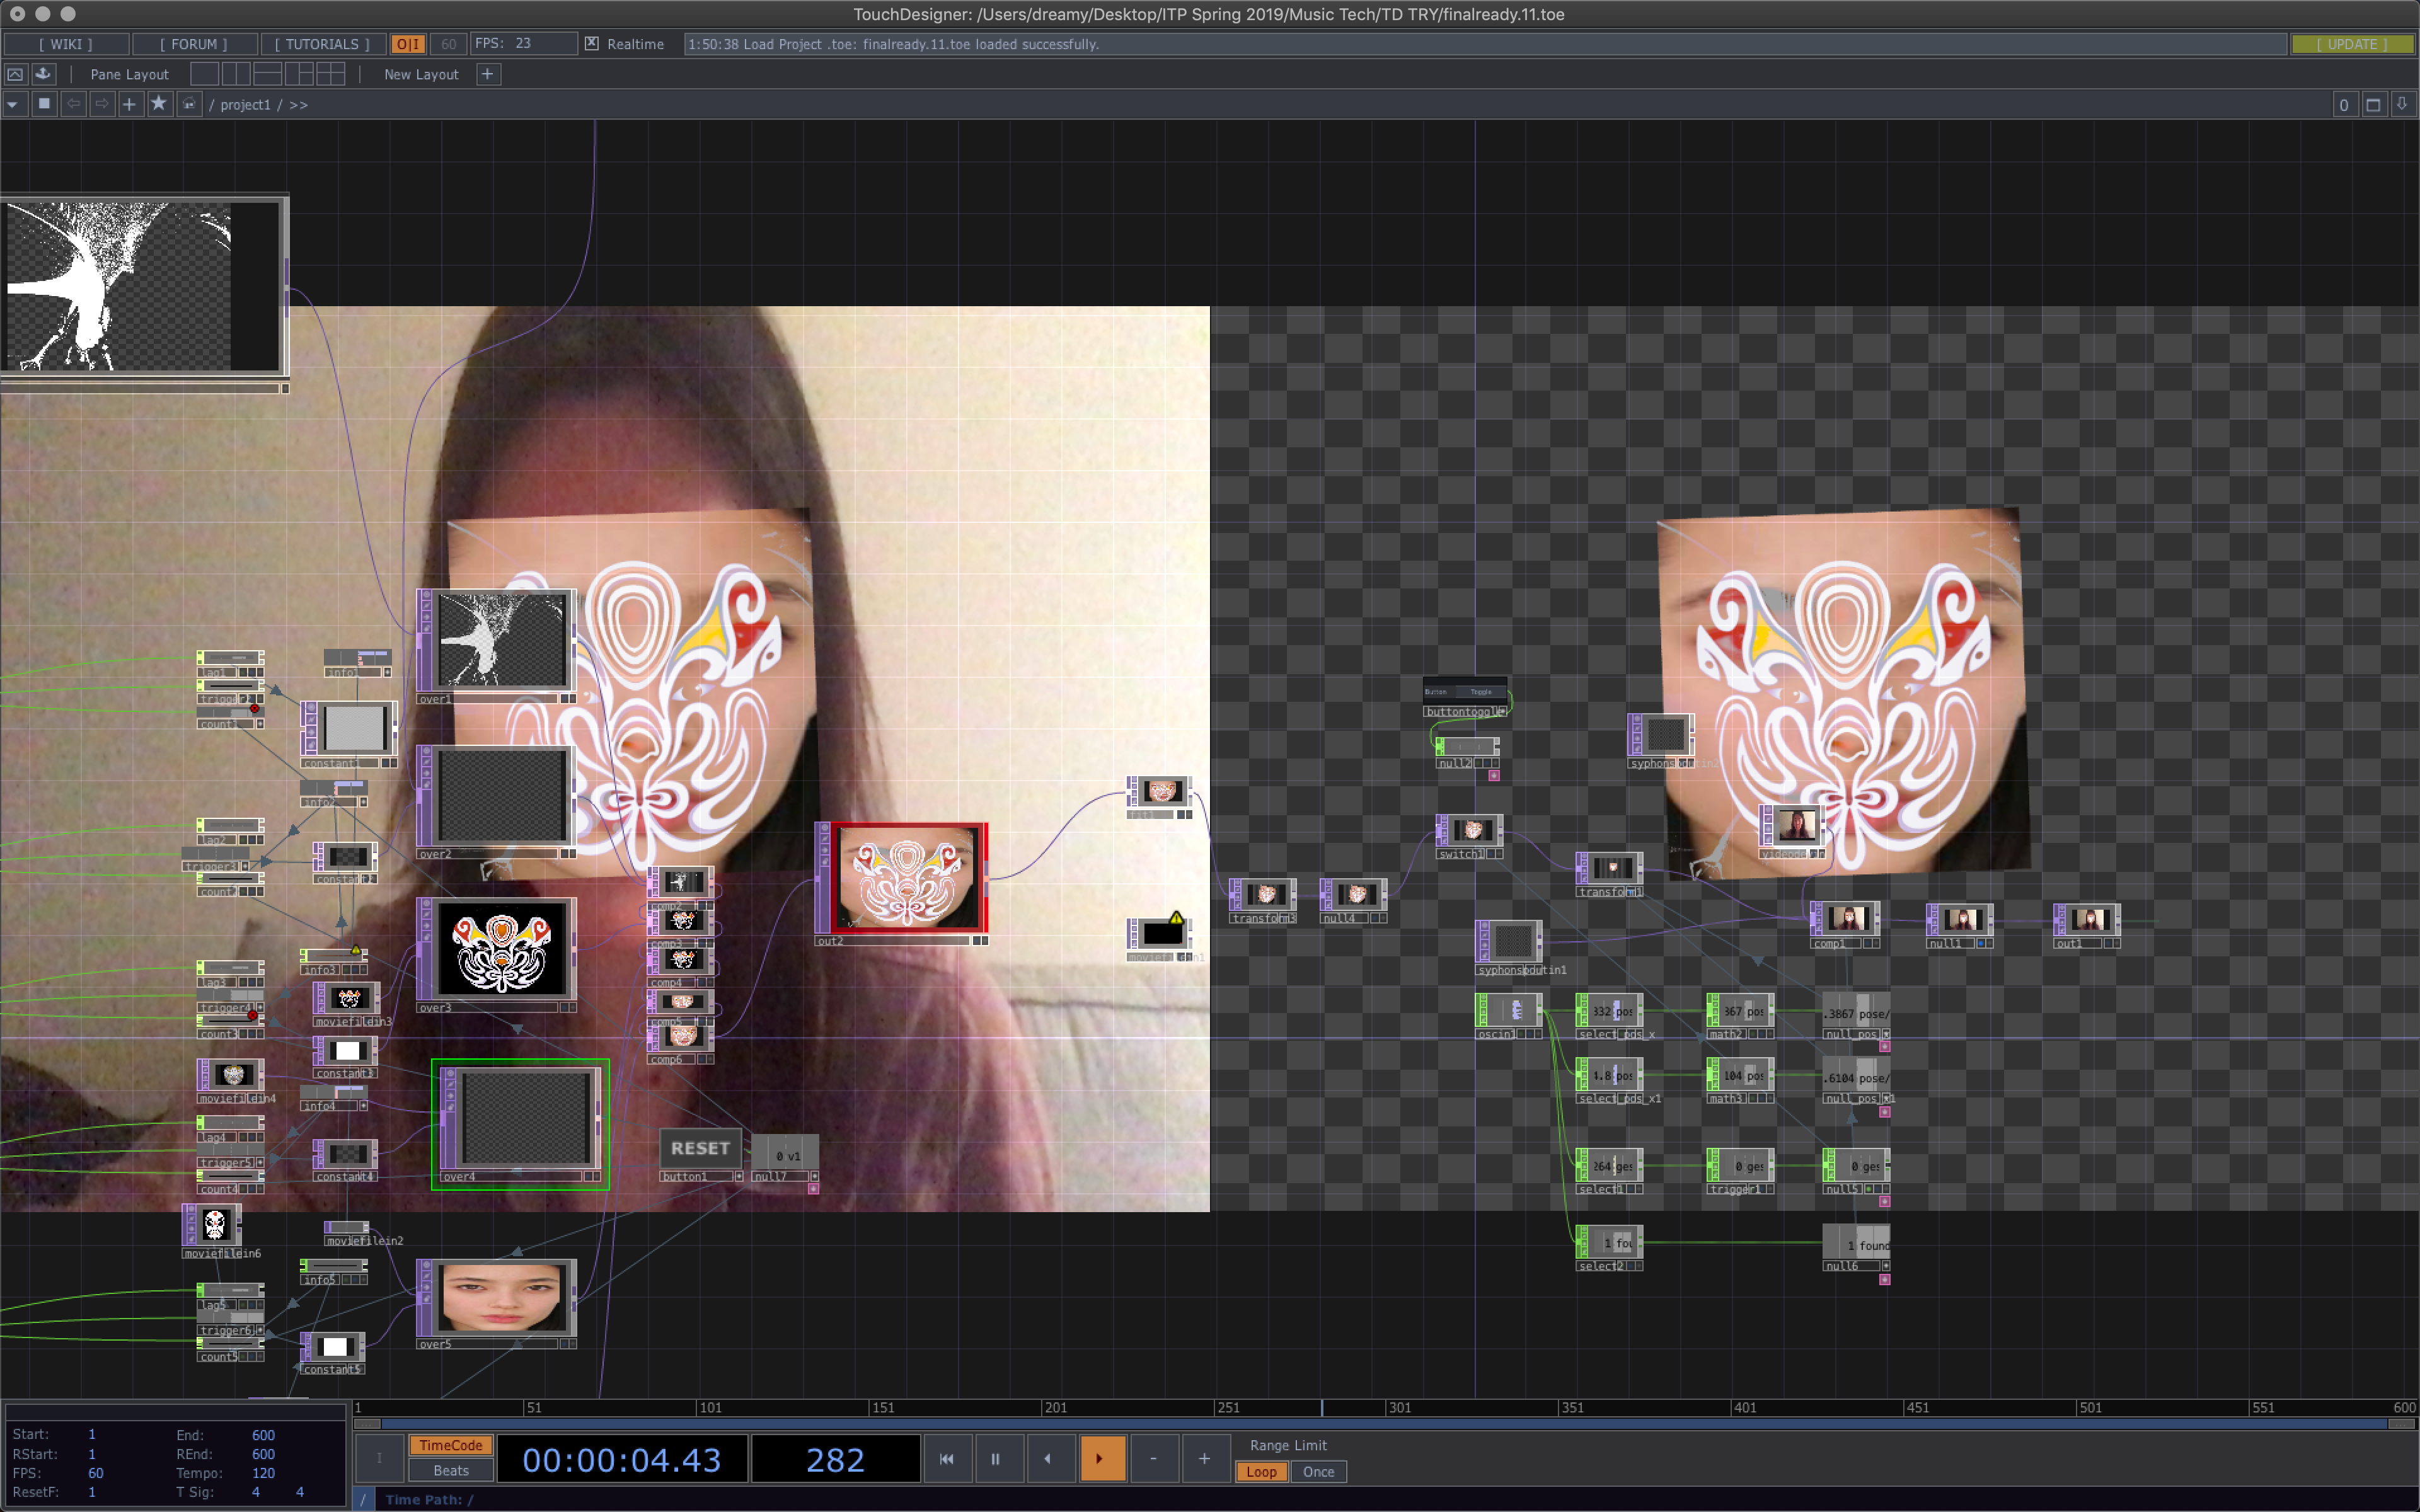Click the network home icon
Screen dimensions: 2420x1512
(x=189, y=104)
